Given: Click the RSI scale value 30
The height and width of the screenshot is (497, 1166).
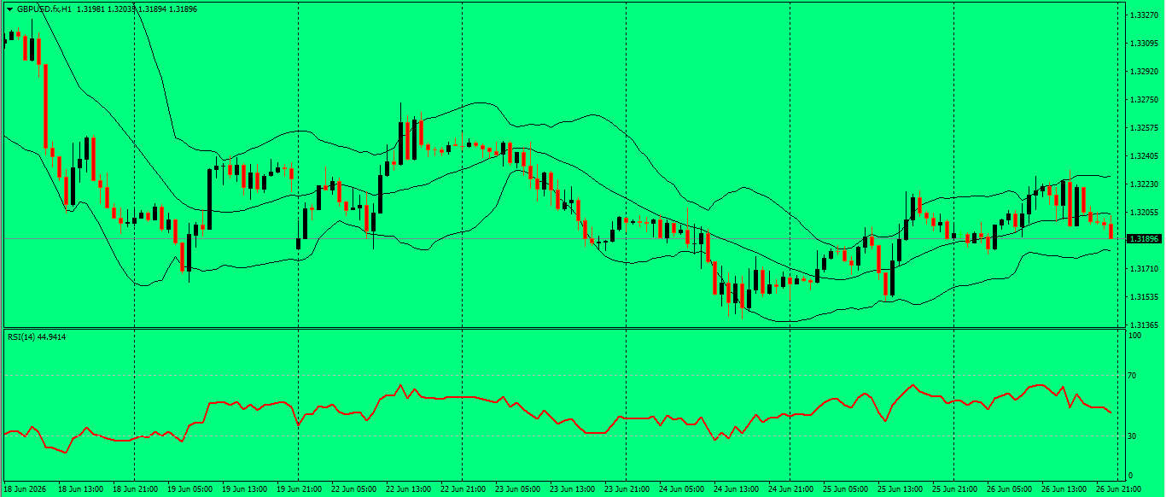Looking at the screenshot, I should (1134, 436).
